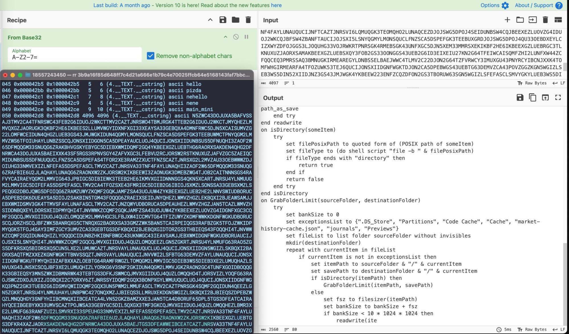
Task: Disable the From Base32 operation
Action: [x=236, y=37]
